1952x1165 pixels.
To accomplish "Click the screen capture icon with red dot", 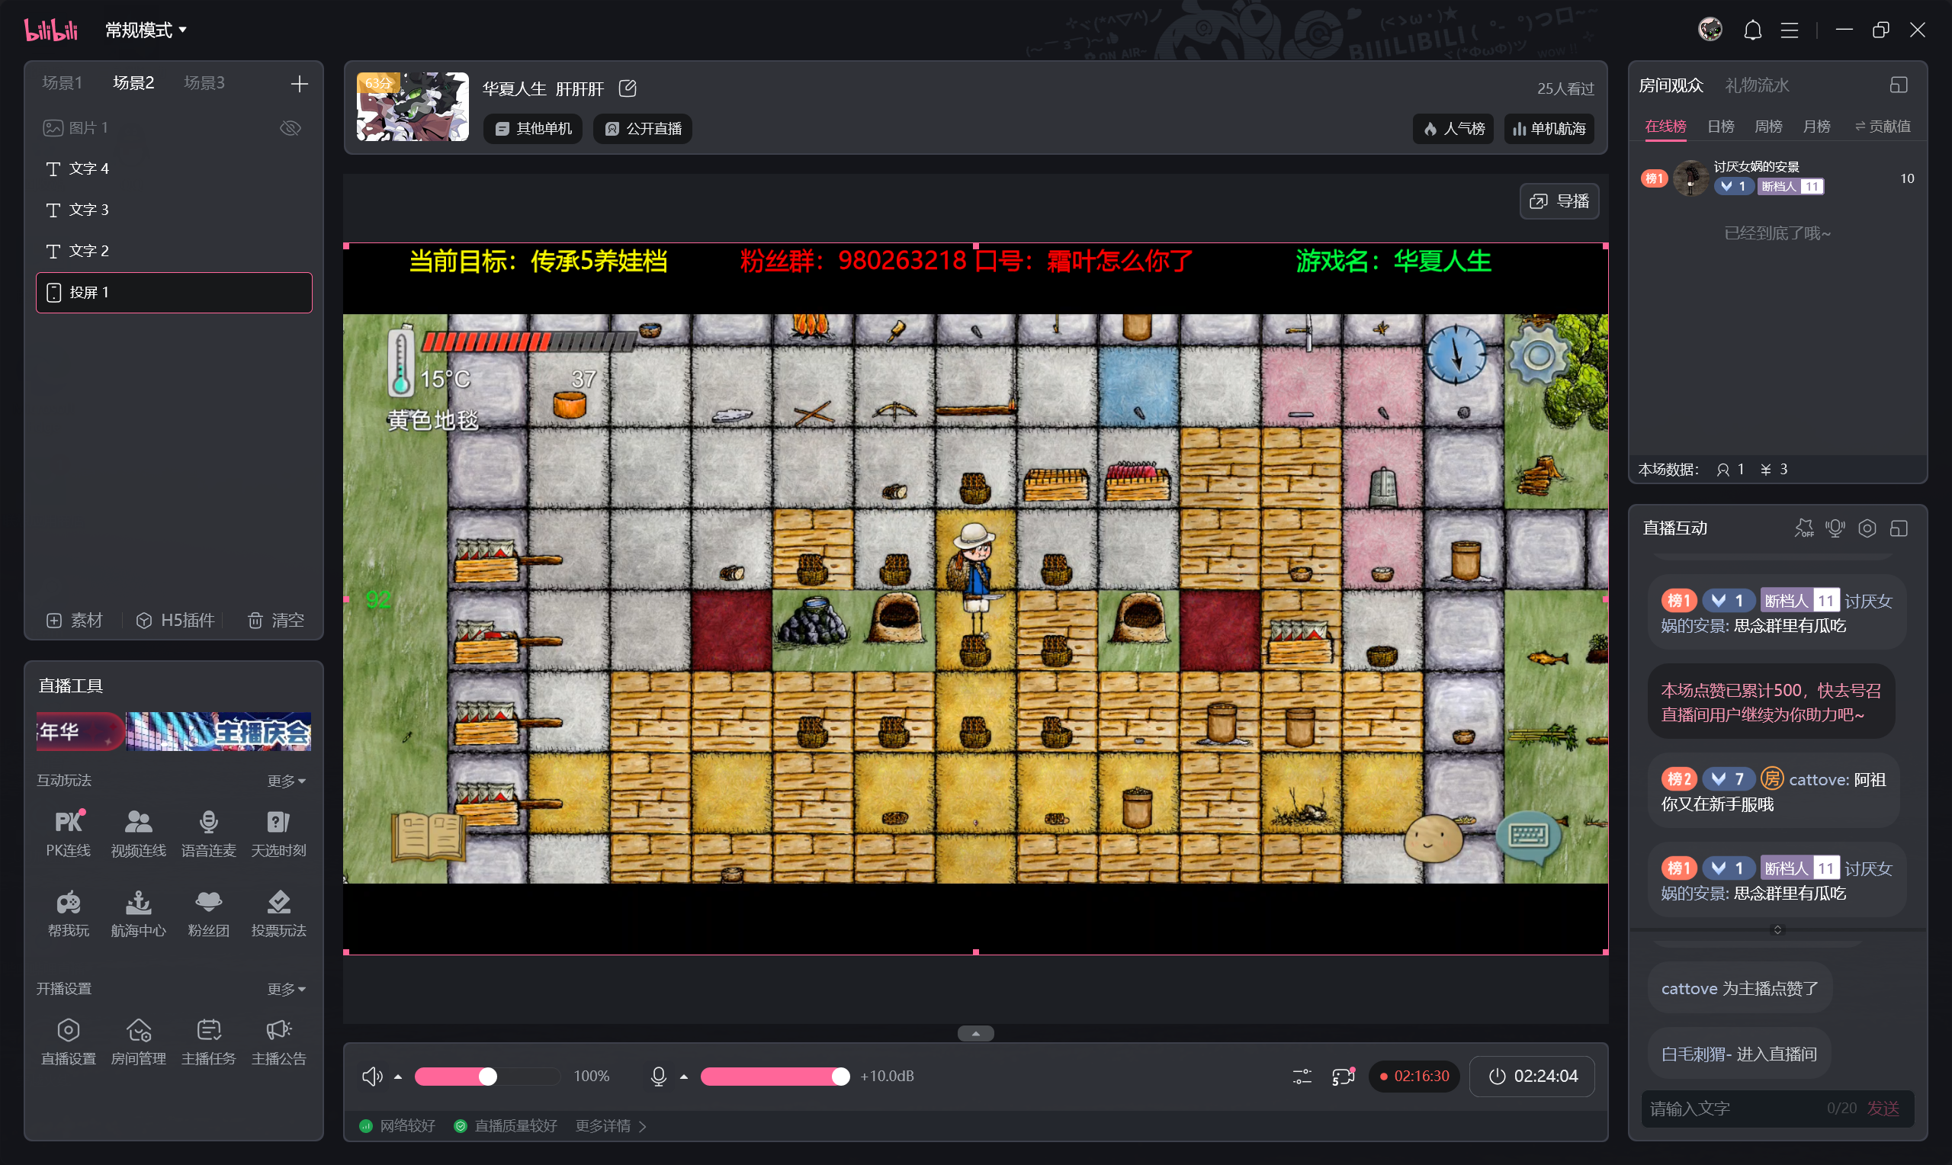I will 1344,1077.
